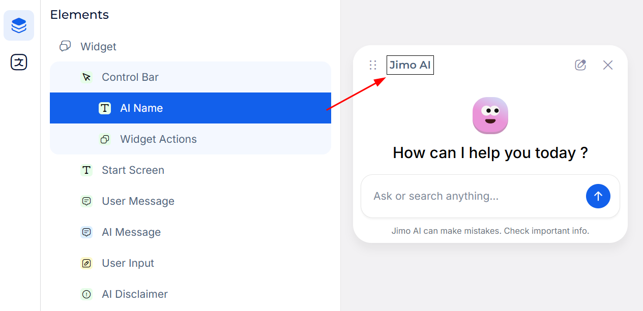
Task: Click the Widget Actions icon
Action: click(x=105, y=139)
